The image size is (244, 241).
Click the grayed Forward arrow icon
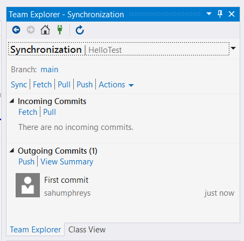pos(31,30)
